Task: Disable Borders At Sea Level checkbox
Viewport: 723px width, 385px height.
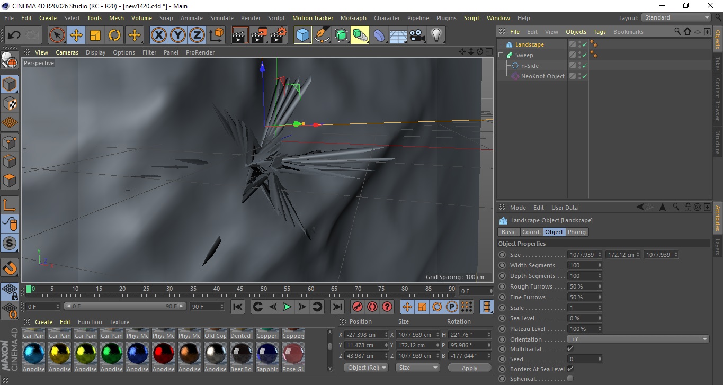Action: click(570, 369)
